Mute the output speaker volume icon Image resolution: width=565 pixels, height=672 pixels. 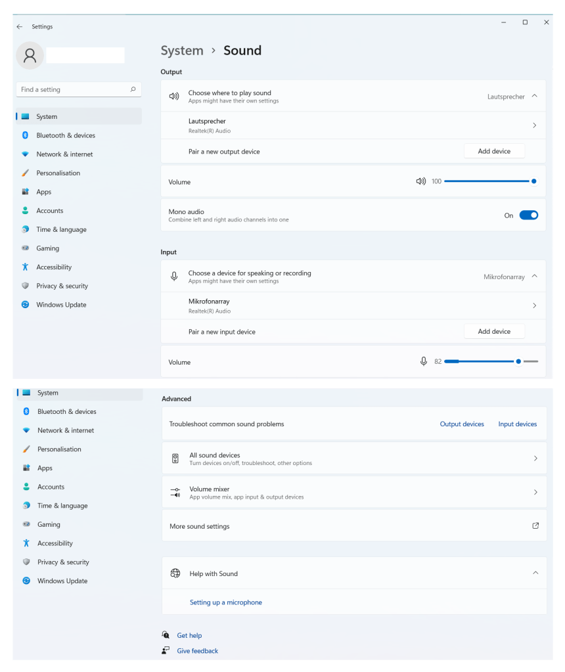tap(420, 181)
